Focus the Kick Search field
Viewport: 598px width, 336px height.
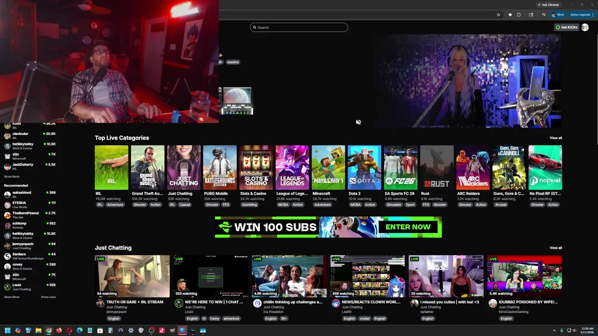(299, 27)
